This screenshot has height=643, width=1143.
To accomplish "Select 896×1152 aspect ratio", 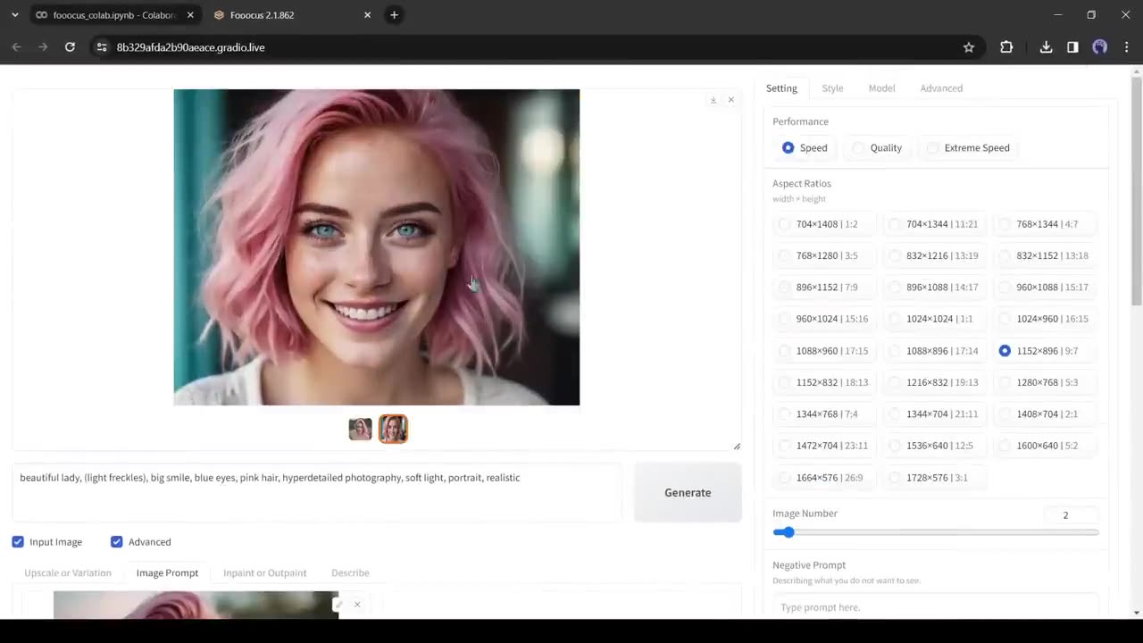I will click(x=825, y=287).
